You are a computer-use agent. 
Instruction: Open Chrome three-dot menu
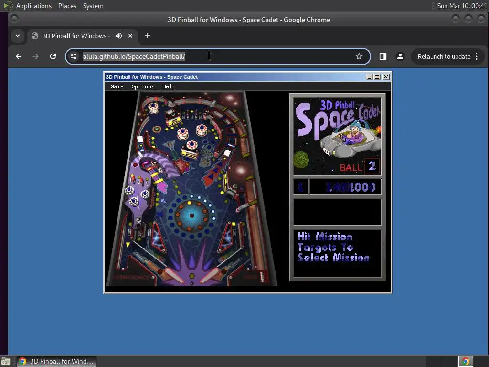tap(477, 56)
